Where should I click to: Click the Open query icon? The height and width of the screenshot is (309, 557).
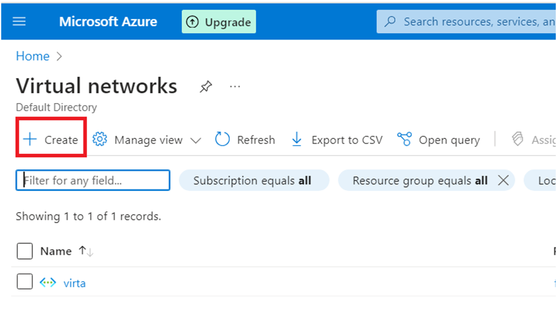click(x=404, y=140)
